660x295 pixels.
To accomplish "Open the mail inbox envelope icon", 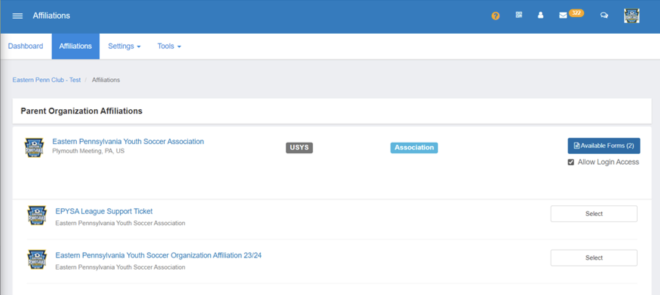I will [563, 15].
